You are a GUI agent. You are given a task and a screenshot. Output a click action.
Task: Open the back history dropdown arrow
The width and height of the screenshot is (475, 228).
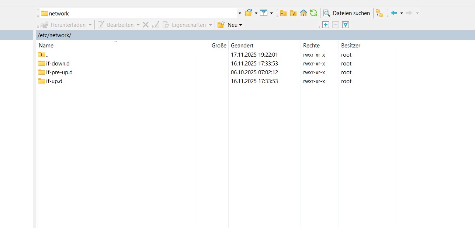point(402,13)
